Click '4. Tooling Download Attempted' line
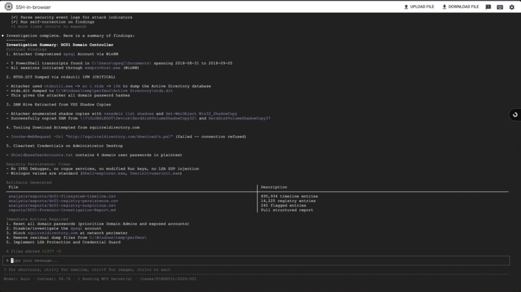The image size is (521, 292). pyautogui.click(x=73, y=128)
